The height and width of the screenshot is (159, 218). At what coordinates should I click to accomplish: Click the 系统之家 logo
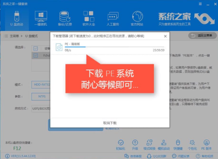coord(186,19)
